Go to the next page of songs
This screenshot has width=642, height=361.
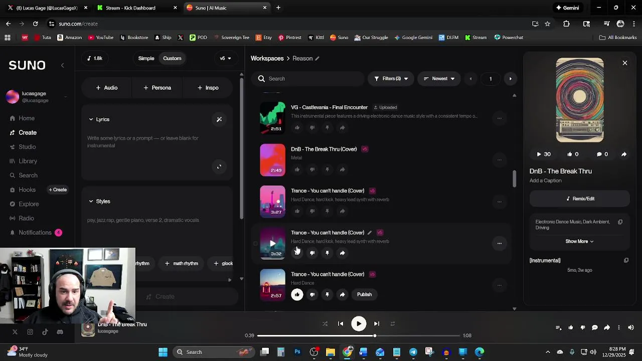click(x=510, y=79)
